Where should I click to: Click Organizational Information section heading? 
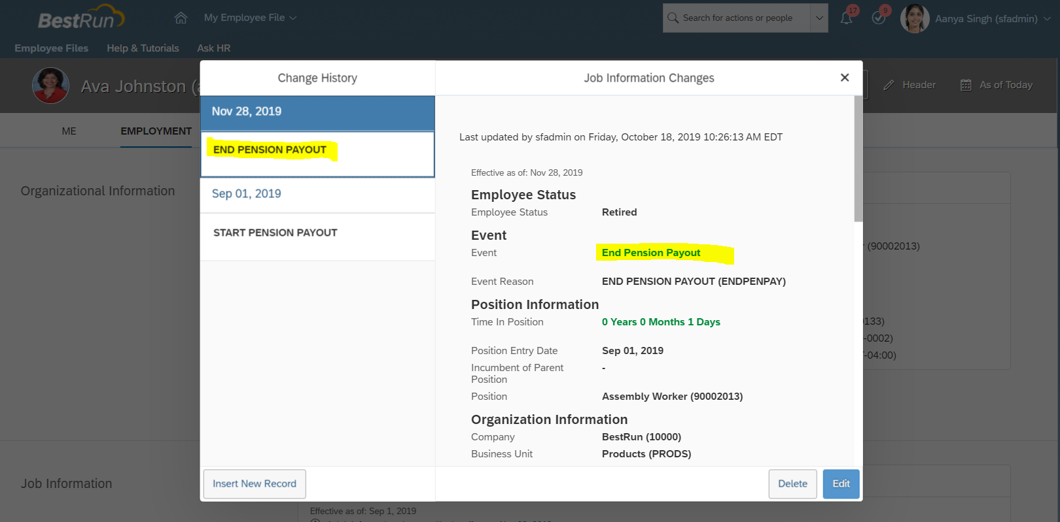tap(97, 191)
